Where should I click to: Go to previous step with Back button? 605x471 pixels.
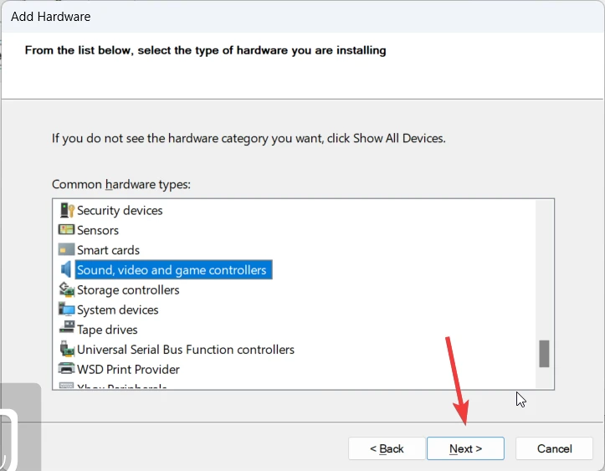[x=387, y=448]
